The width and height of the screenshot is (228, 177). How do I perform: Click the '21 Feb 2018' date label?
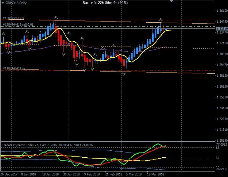click(114, 174)
